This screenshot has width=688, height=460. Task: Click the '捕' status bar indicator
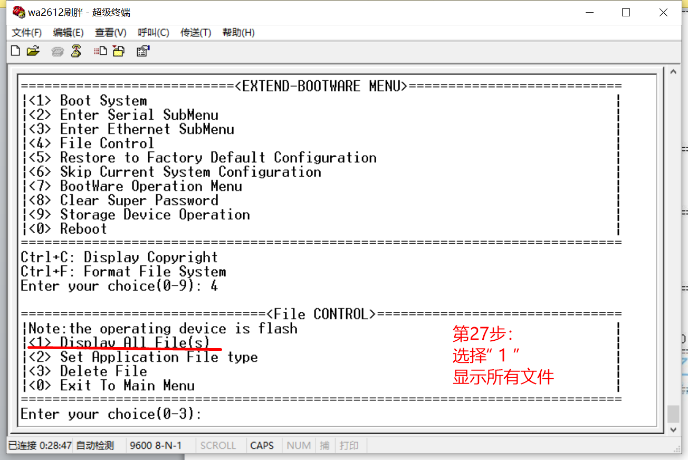tap(324, 446)
